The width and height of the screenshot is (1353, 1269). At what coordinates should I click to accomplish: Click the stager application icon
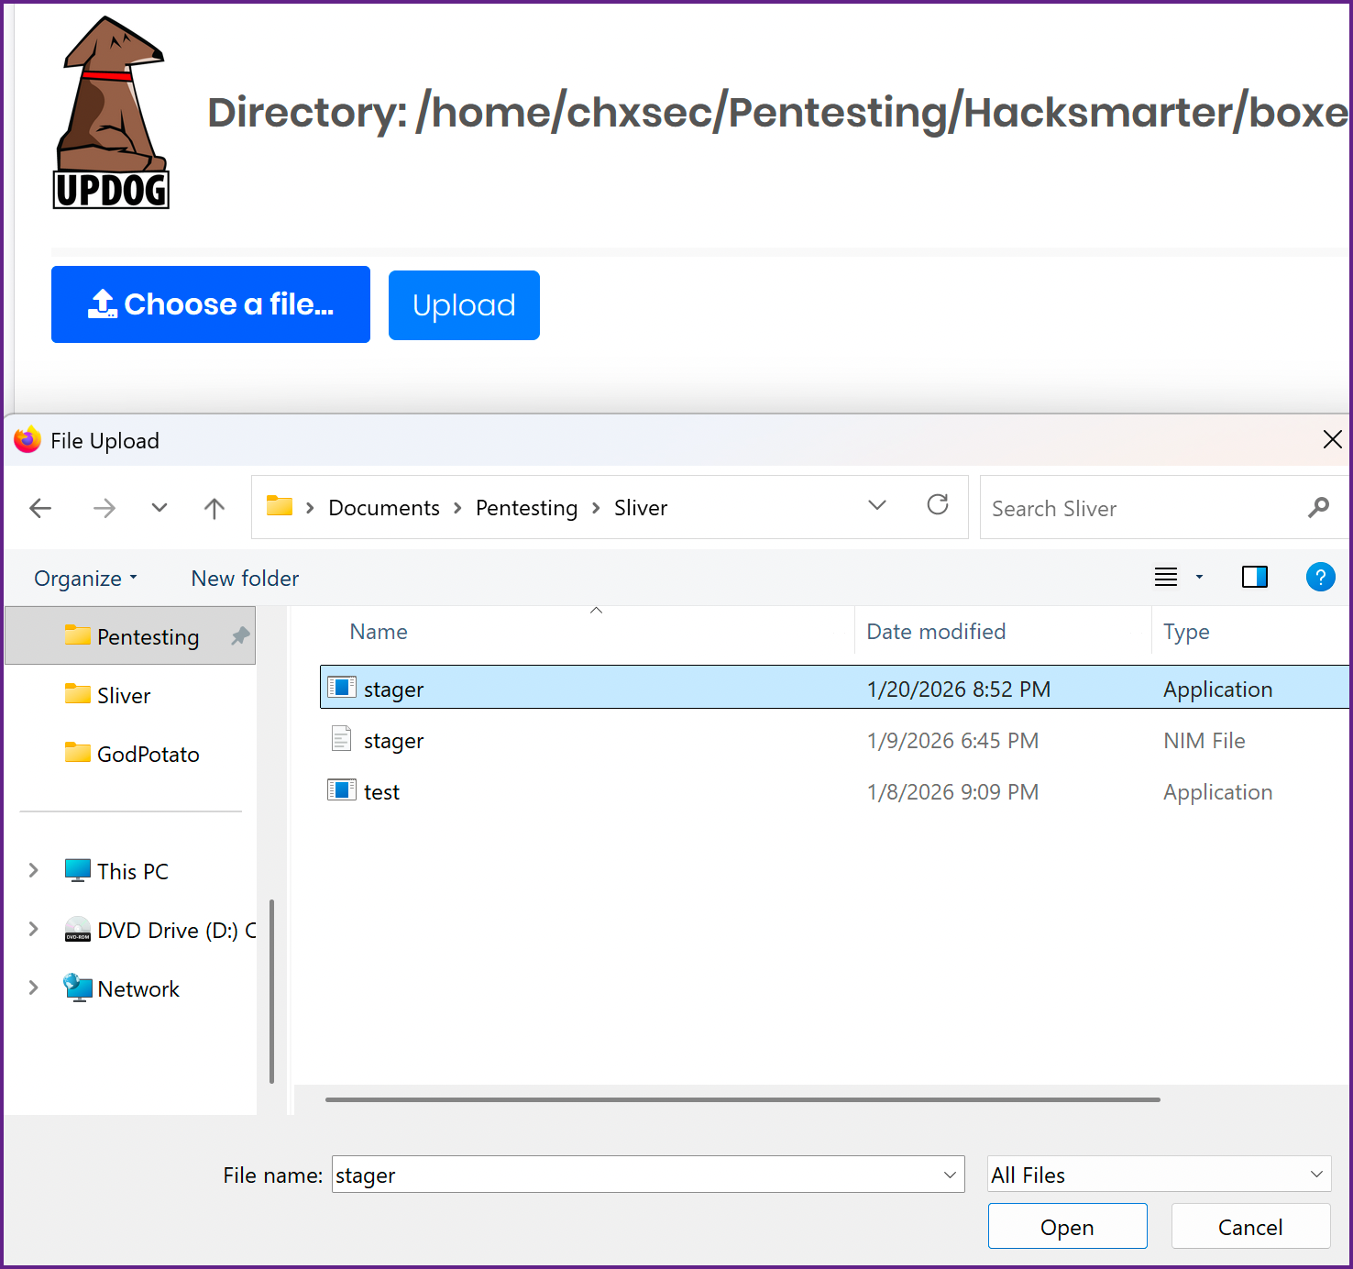342,687
